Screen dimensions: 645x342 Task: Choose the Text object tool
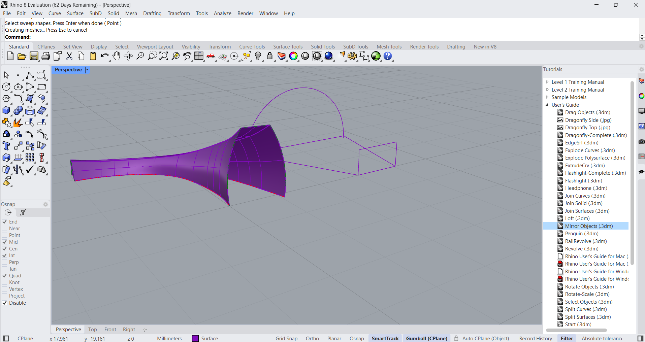(x=6, y=146)
